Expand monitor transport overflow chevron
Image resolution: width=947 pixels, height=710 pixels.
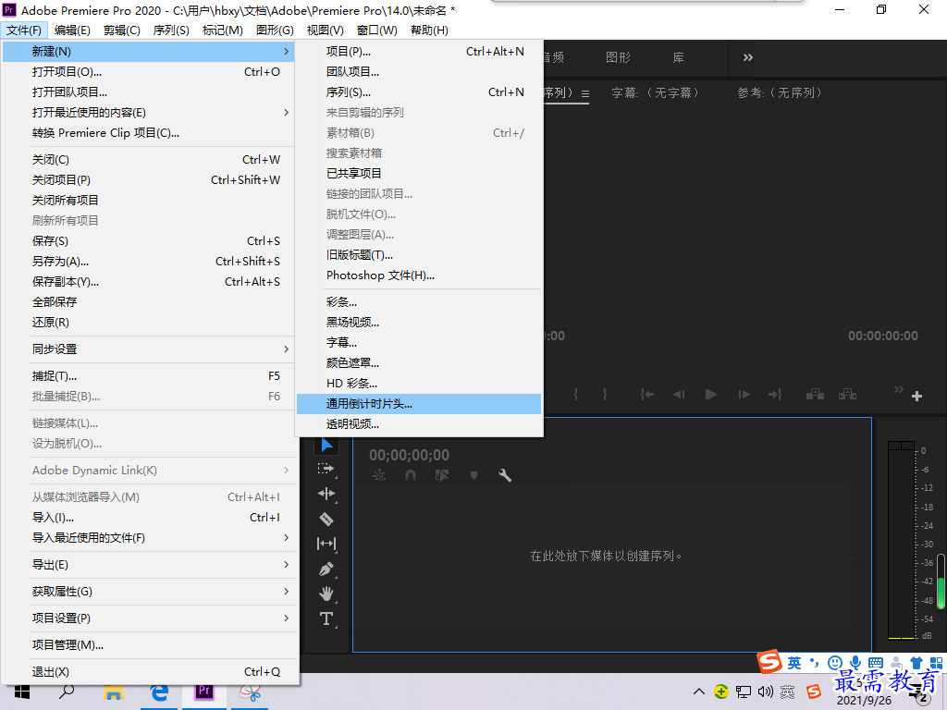click(899, 389)
